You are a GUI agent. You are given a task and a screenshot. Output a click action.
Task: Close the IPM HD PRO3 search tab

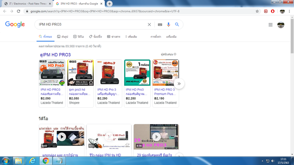tap(101, 4)
